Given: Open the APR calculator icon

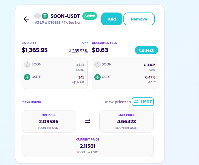Looking at the screenshot, I should (69, 51).
